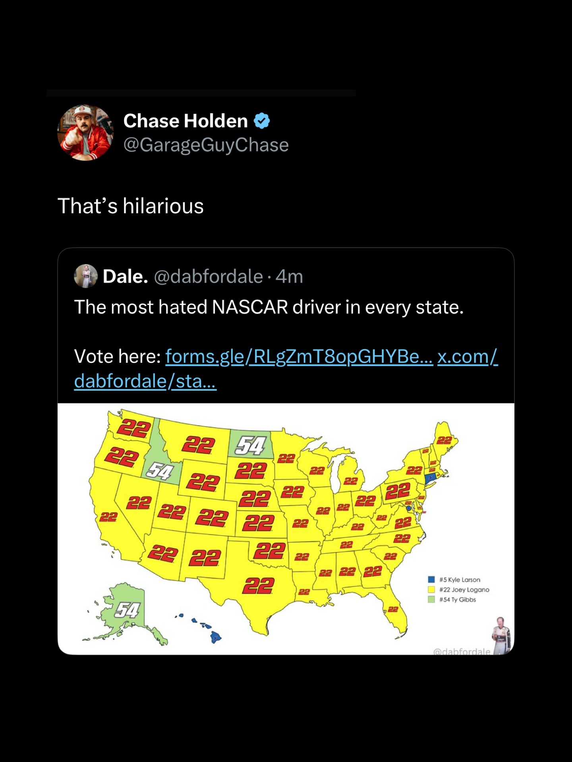The width and height of the screenshot is (572, 762).
Task: Click the Chase Holden display name
Action: point(186,121)
